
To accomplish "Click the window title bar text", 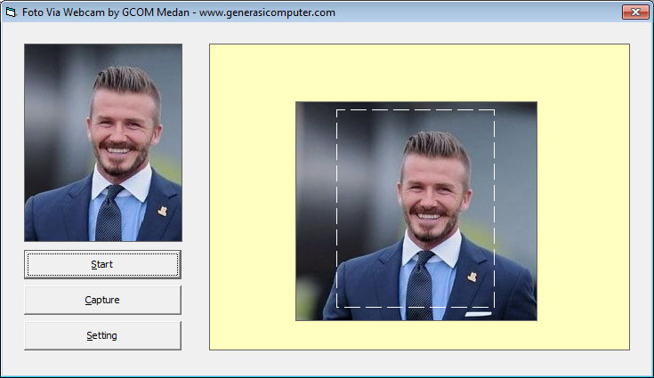I will coord(178,12).
